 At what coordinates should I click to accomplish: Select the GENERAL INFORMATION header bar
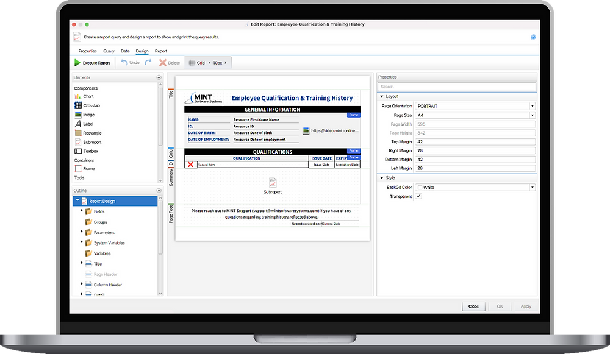[272, 110]
